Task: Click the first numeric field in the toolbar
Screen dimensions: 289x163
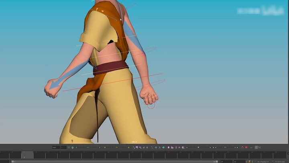Action: 56,147
